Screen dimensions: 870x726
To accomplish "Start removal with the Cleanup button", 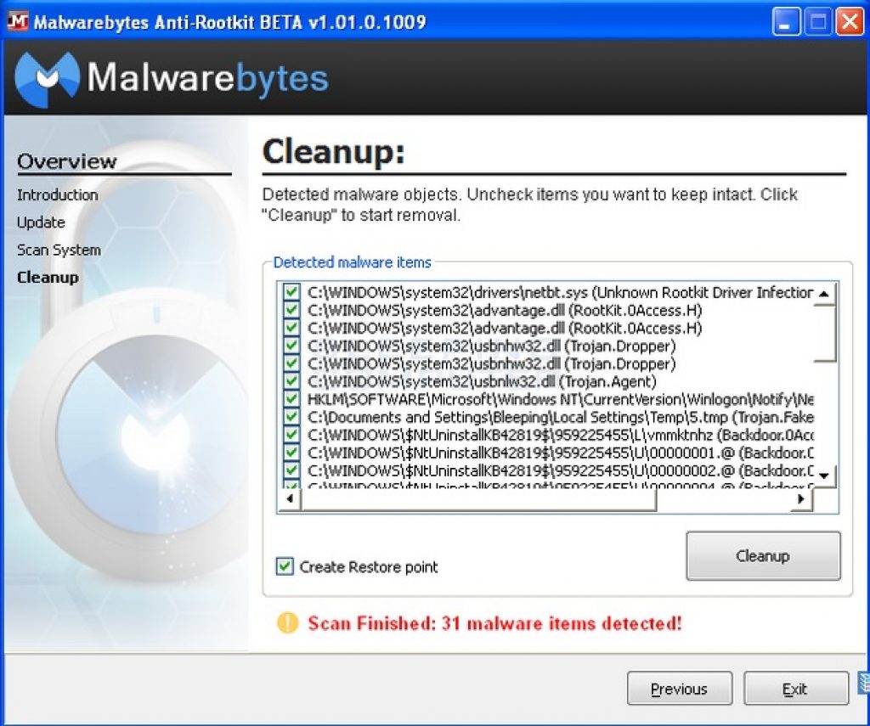I will (763, 555).
